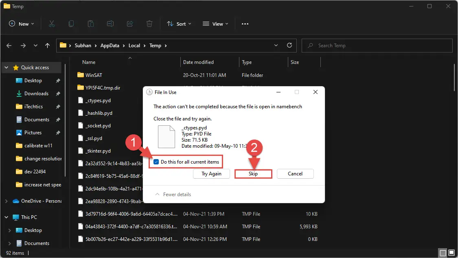Refresh the Temp folder view
458x258 pixels.
coord(289,45)
